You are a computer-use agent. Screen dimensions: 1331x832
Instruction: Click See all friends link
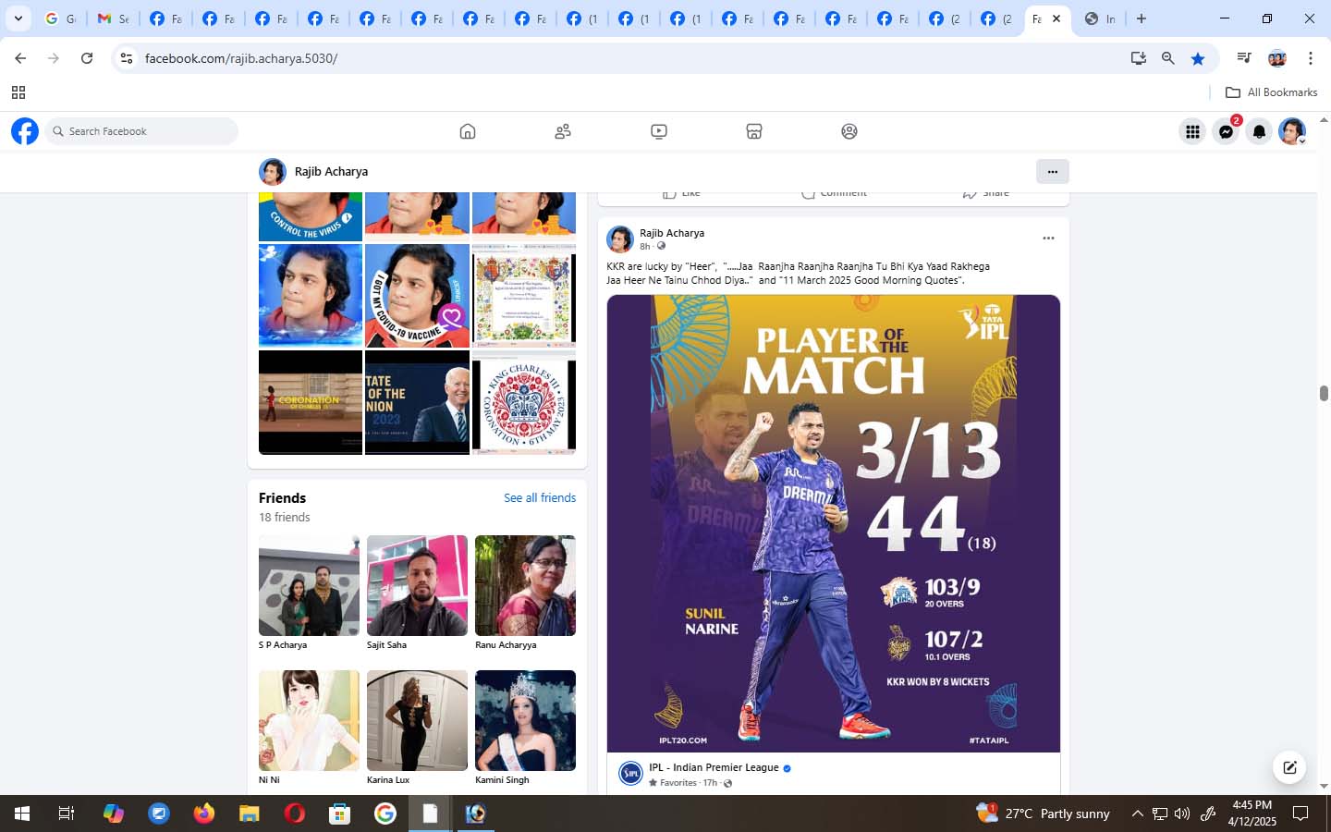pos(540,497)
